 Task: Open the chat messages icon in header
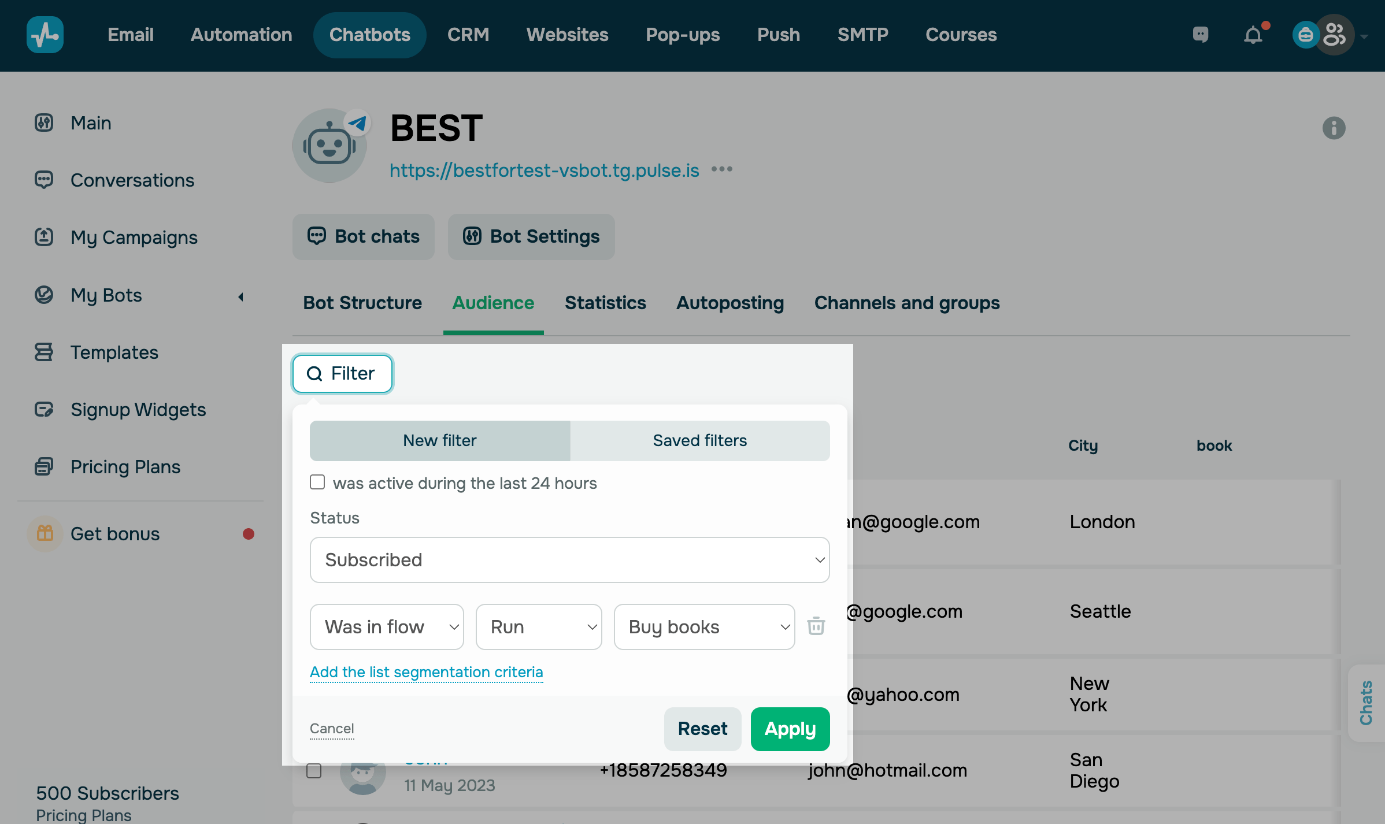pyautogui.click(x=1201, y=35)
